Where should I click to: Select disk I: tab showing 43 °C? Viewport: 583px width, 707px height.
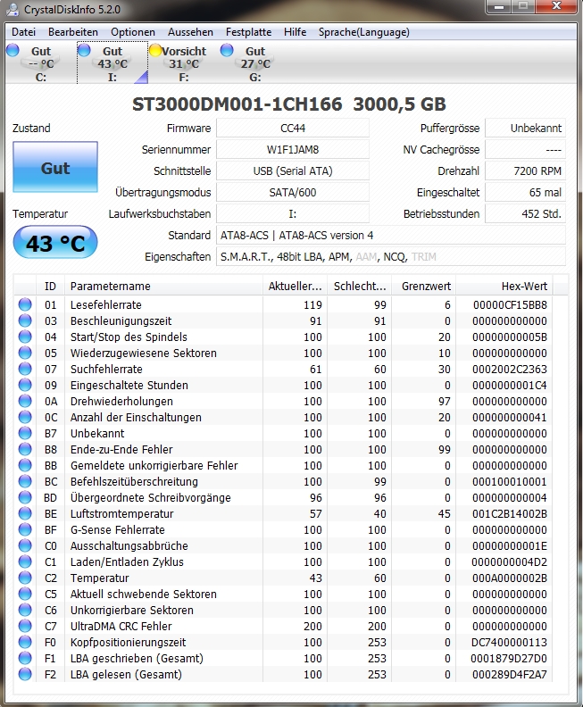pyautogui.click(x=112, y=63)
